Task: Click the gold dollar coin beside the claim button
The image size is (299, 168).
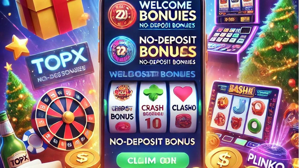Action: (83, 159)
